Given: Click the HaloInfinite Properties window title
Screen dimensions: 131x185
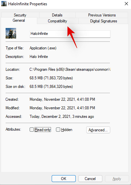Looking at the screenshot, I should 28,4.
